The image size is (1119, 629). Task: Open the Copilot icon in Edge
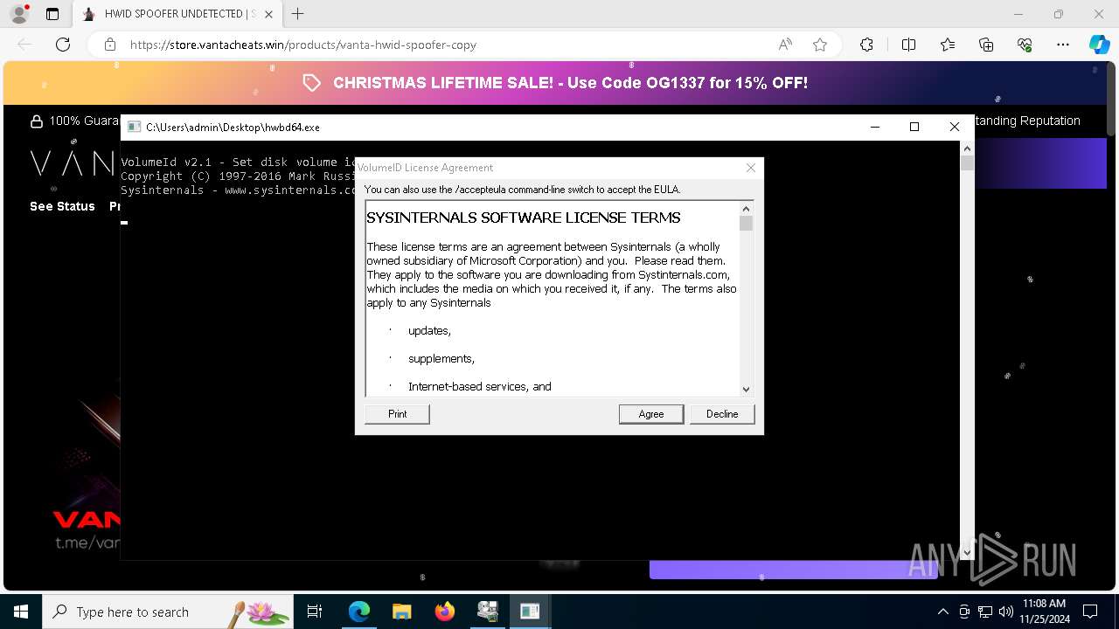point(1099,45)
